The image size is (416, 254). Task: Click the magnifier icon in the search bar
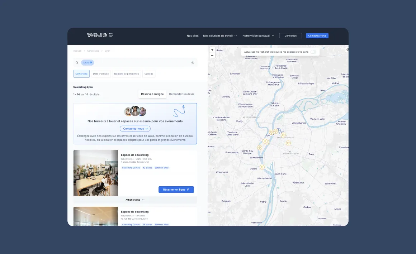[x=77, y=63]
